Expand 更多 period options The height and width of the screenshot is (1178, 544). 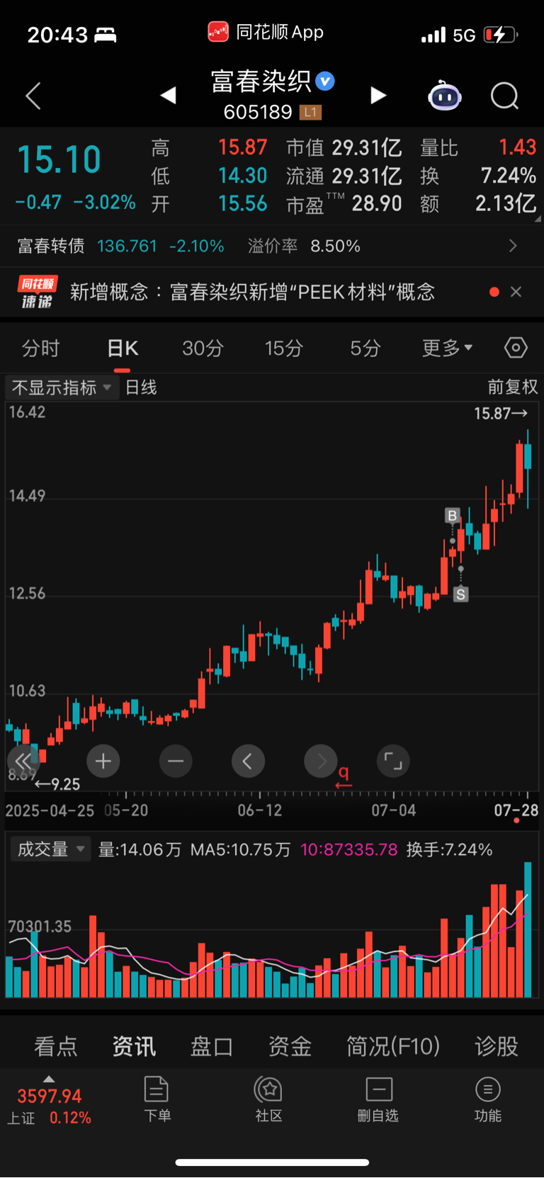pos(447,348)
